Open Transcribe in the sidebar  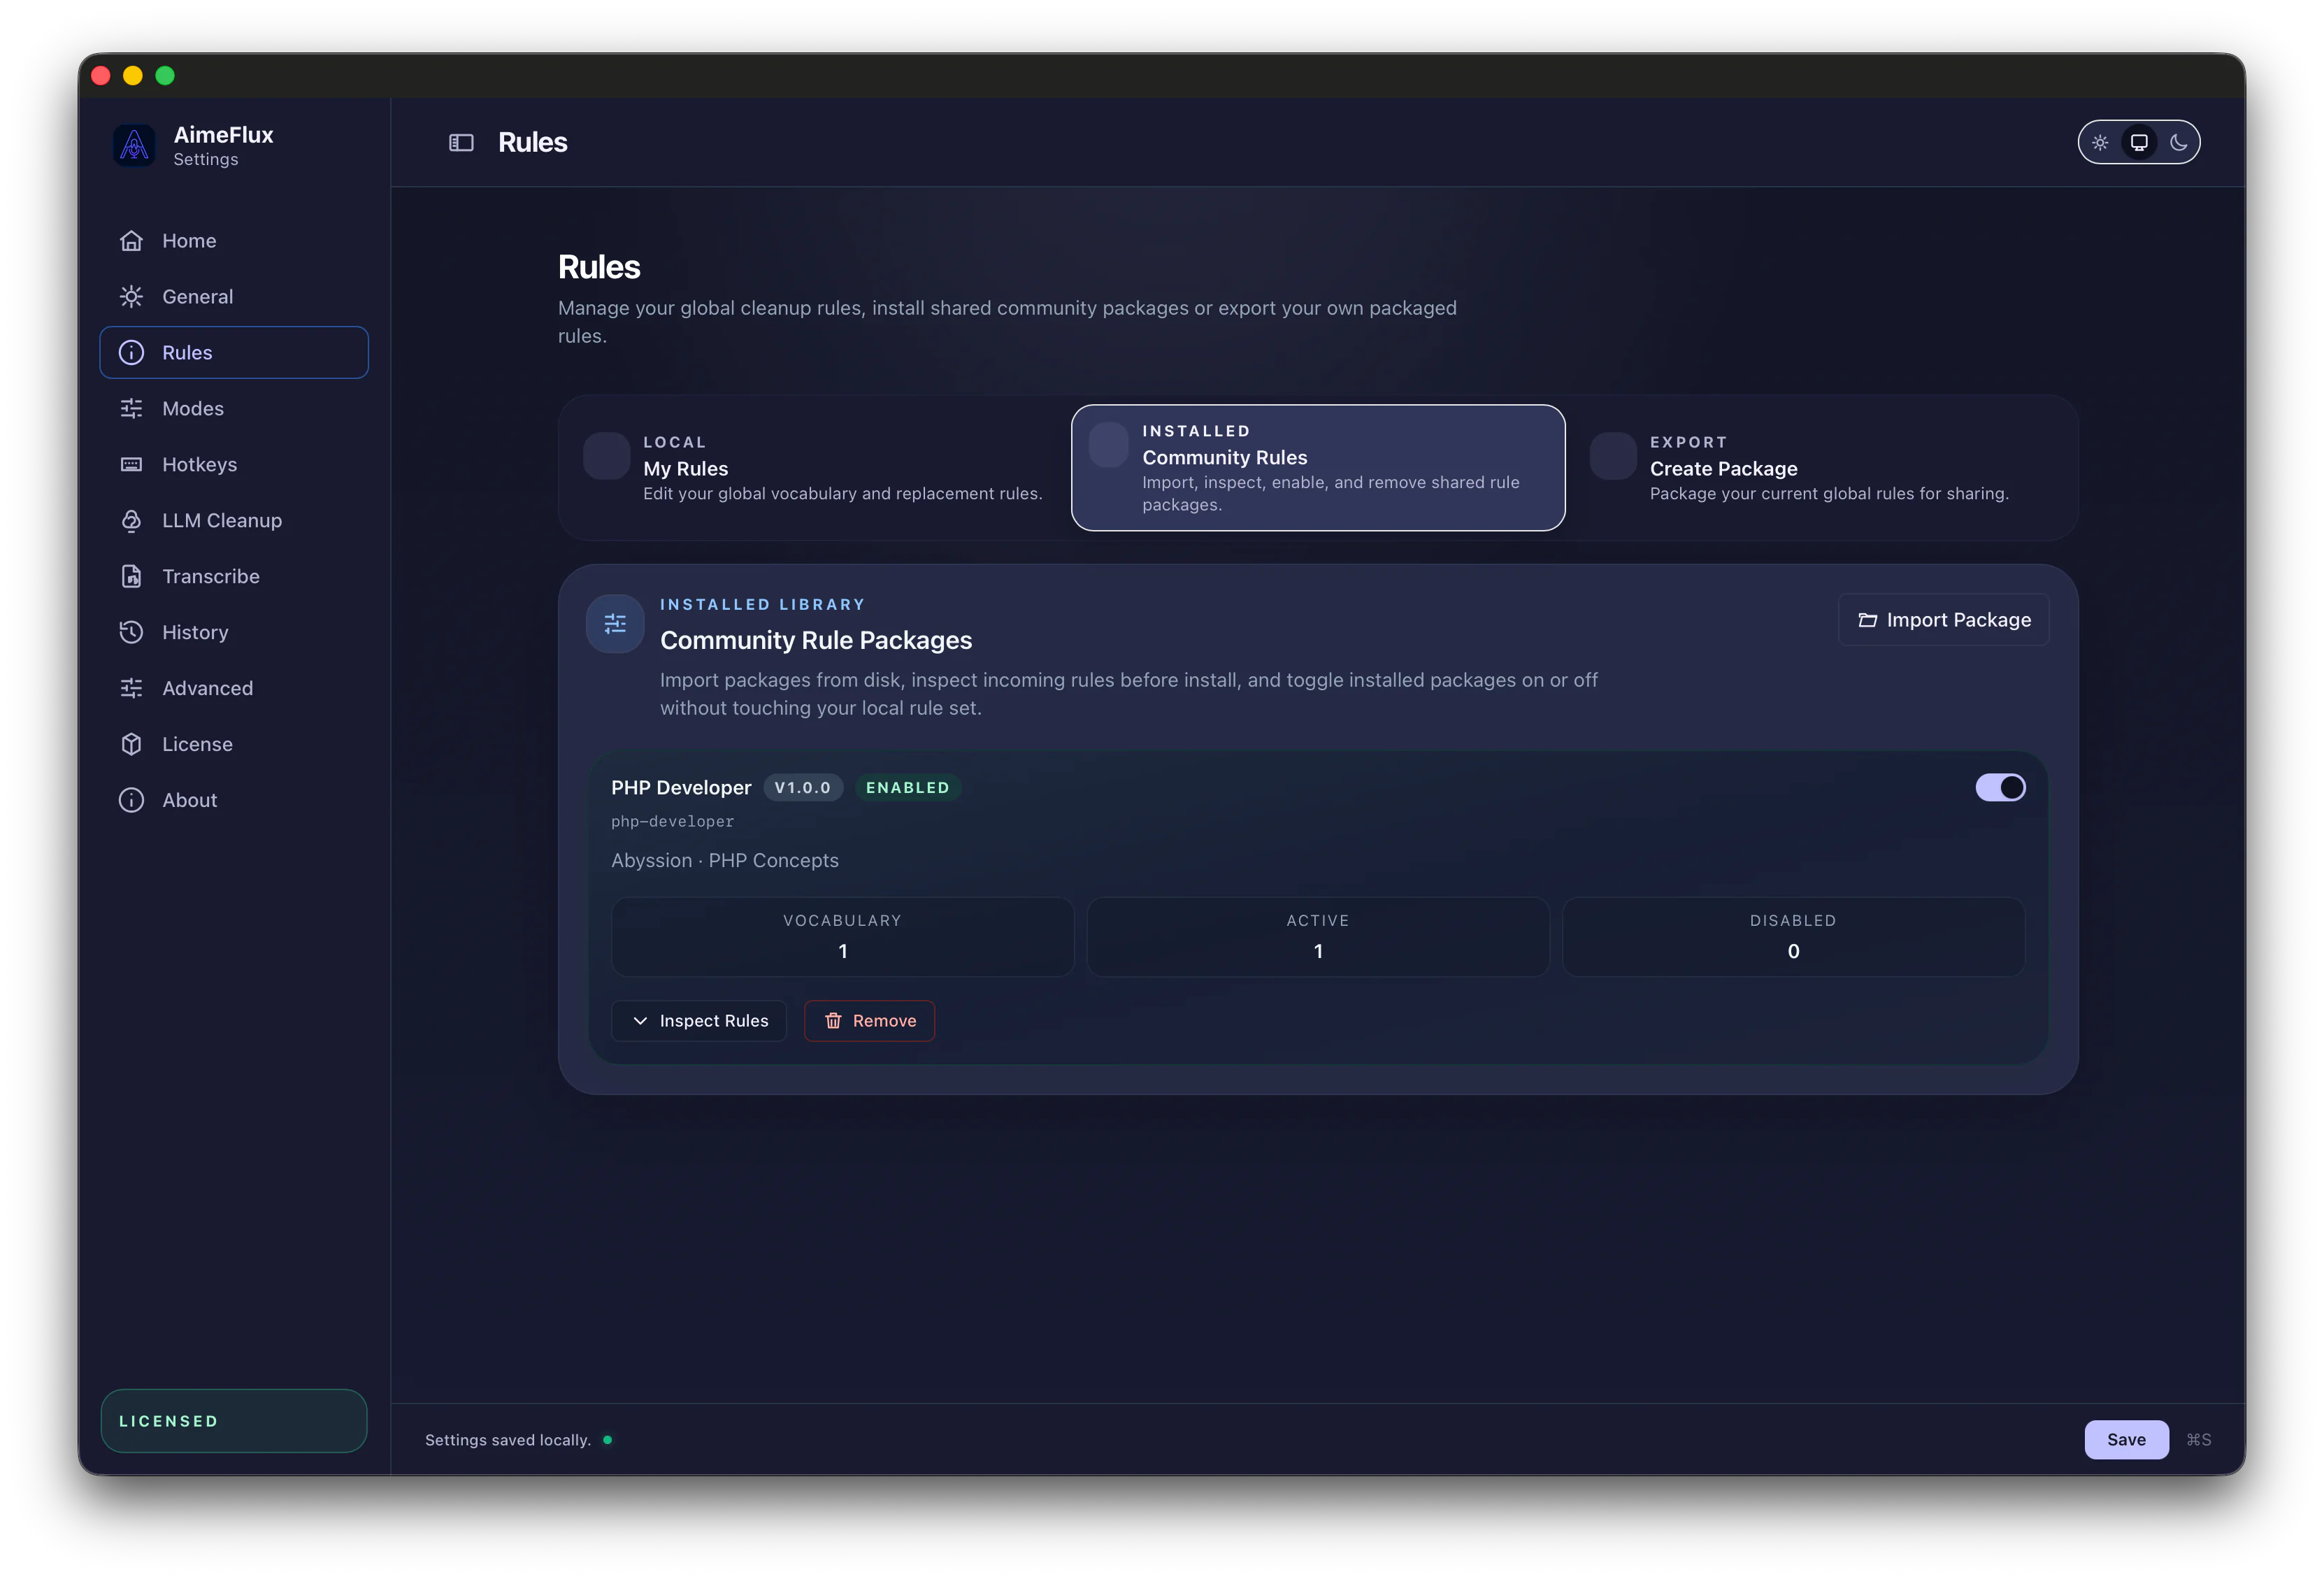[x=234, y=577]
